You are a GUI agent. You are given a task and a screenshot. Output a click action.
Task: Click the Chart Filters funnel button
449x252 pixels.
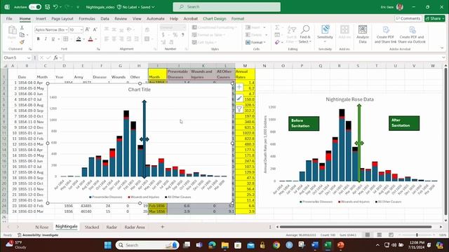pos(239,109)
